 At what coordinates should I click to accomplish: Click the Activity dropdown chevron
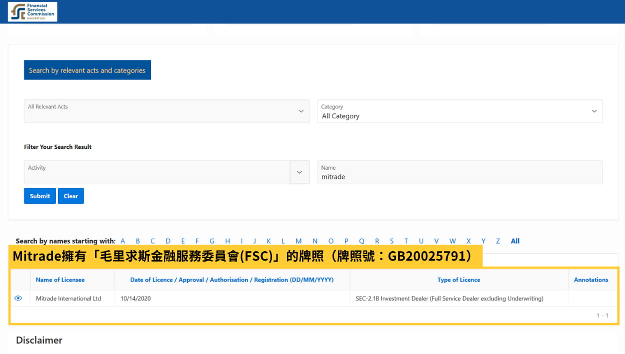click(x=299, y=172)
